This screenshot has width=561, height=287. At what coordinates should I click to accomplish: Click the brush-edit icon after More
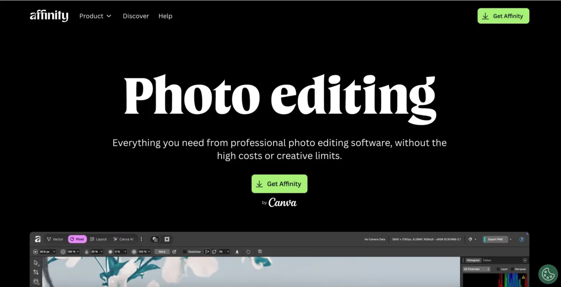[x=174, y=252]
